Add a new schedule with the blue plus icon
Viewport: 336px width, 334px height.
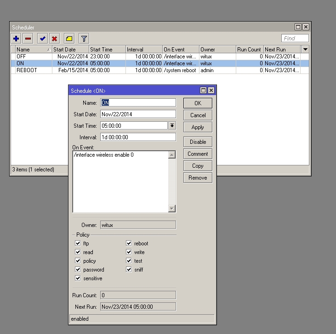point(16,39)
